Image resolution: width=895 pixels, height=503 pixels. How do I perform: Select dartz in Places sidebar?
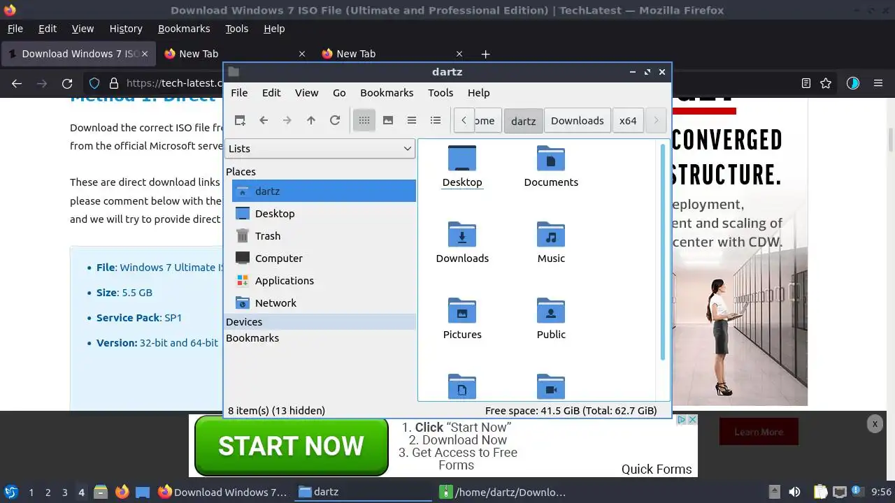pos(324,191)
